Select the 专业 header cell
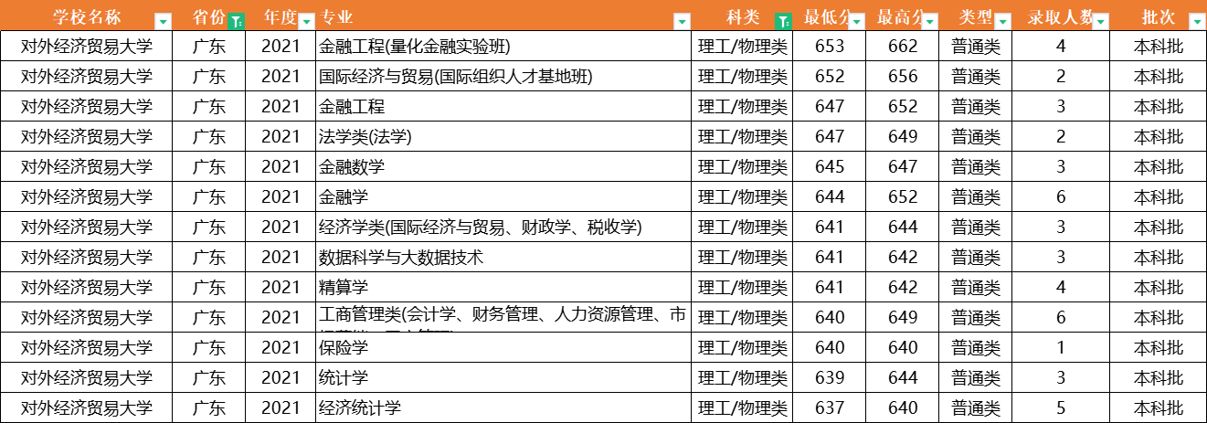 (x=503, y=17)
